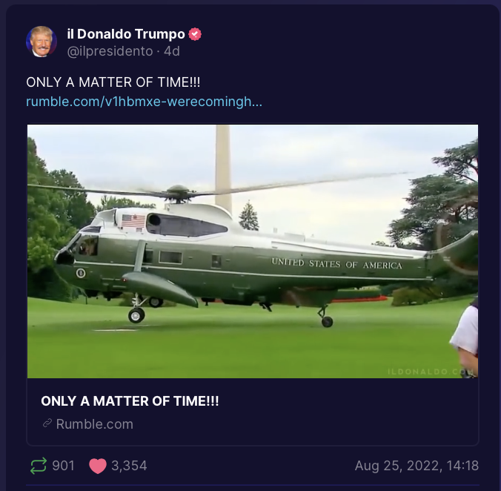Open the helicopter video preview thumbnail
The width and height of the screenshot is (501, 491).
click(x=253, y=251)
